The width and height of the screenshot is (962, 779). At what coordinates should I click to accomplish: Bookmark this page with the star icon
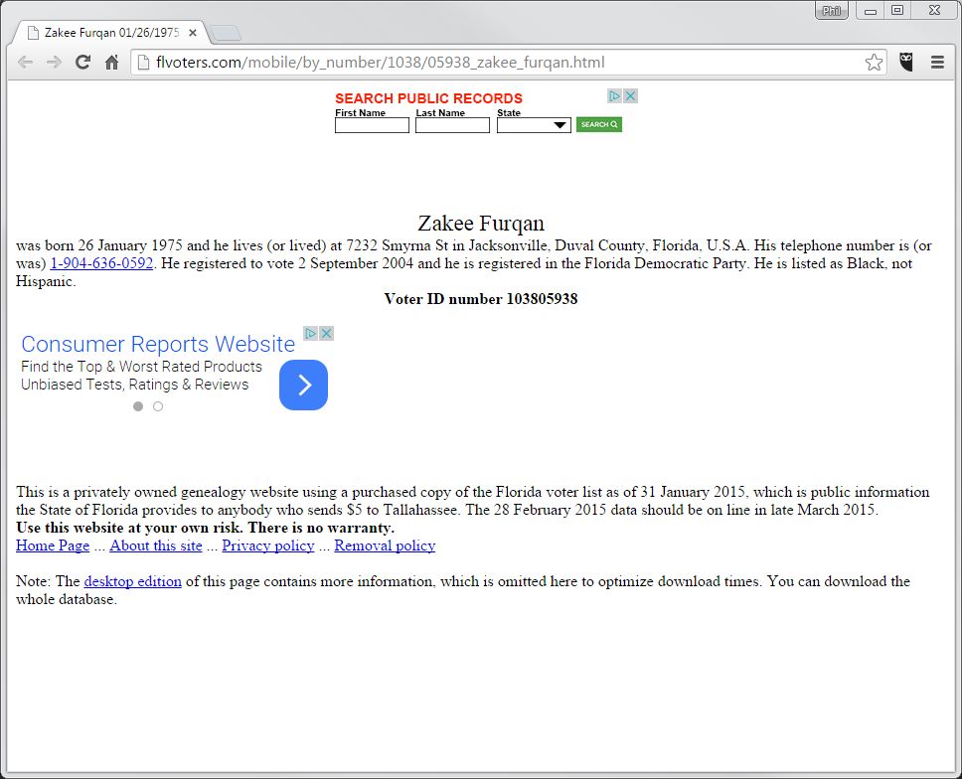[x=874, y=63]
